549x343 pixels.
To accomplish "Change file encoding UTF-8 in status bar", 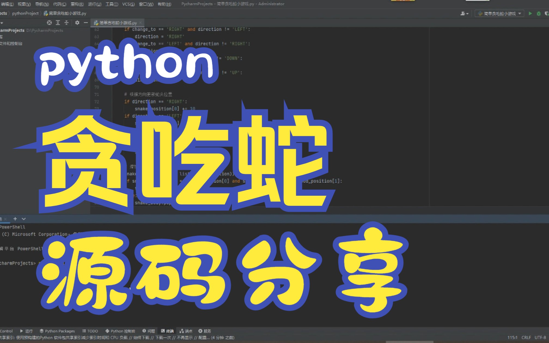I will point(540,338).
